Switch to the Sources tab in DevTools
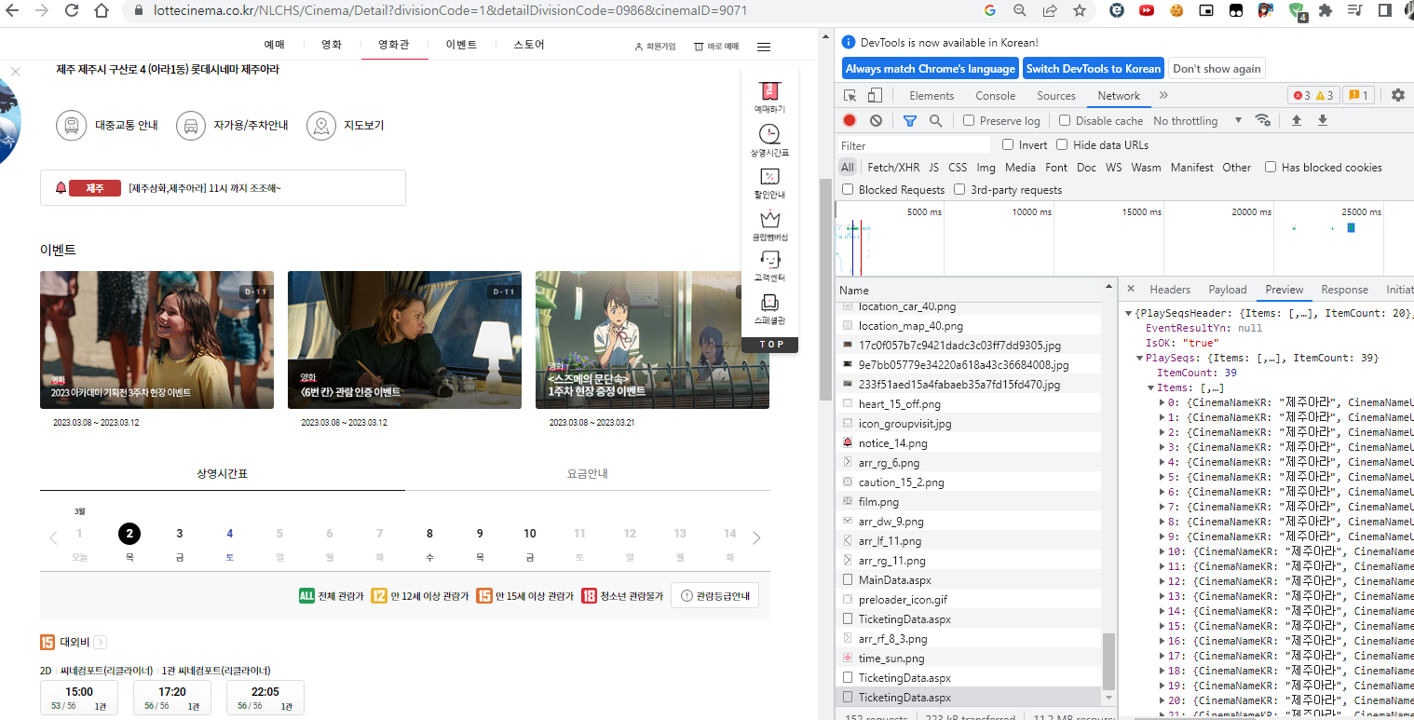Viewport: 1414px width, 720px height. 1056,96
